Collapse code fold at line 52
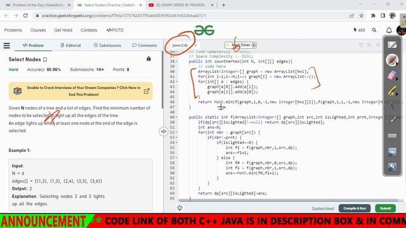This screenshot has width=406, height=228. pyautogui.click(x=176, y=132)
